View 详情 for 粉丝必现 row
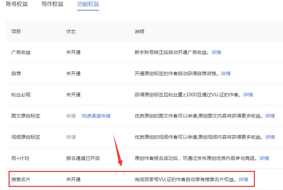The width and height of the screenshot is (283, 190). pos(248,95)
